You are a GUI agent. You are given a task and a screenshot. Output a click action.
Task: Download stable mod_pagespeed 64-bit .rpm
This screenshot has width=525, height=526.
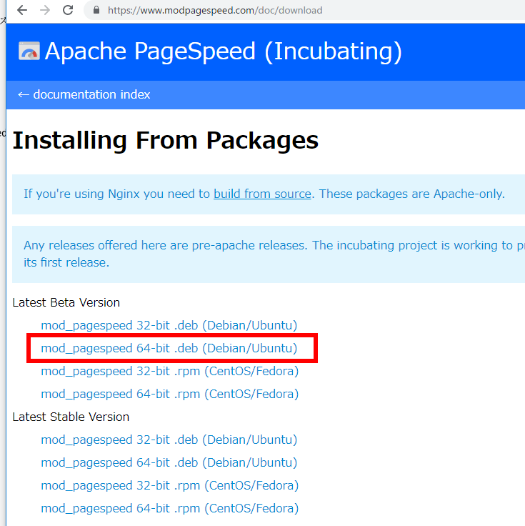(x=169, y=509)
